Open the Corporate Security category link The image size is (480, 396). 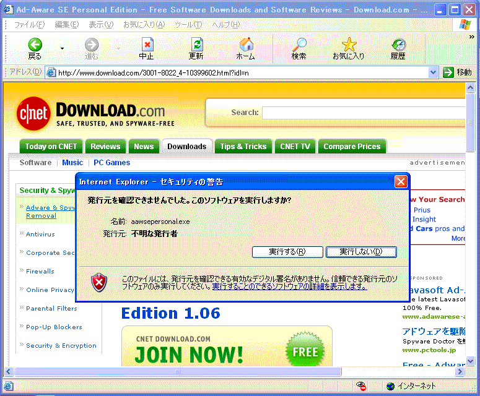(x=51, y=253)
